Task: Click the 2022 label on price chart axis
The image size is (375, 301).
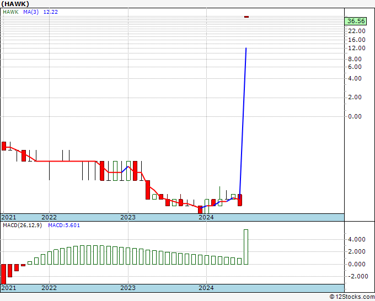Action: [x=49, y=217]
